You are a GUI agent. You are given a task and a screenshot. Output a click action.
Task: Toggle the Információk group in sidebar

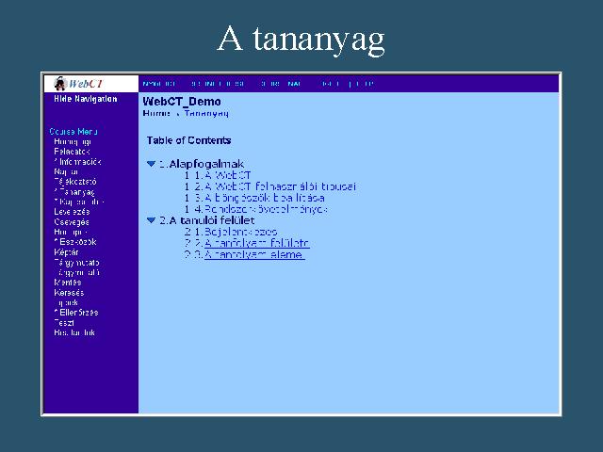point(77,162)
